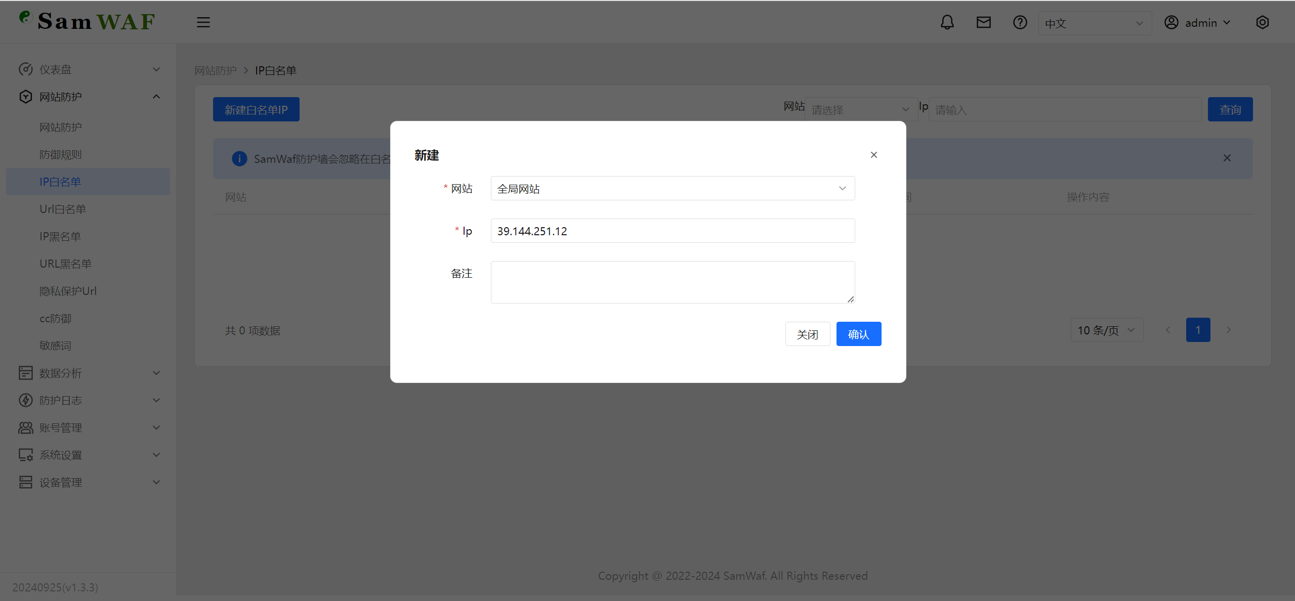1295x601 pixels.
Task: Click the SamWAF logo
Action: tap(87, 21)
